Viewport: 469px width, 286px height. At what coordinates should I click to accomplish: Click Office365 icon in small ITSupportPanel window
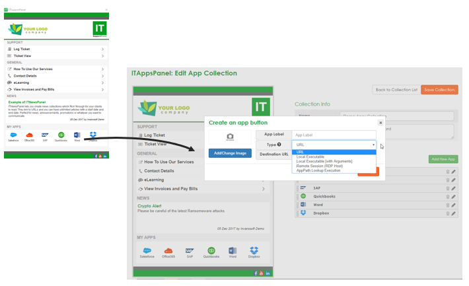29,136
